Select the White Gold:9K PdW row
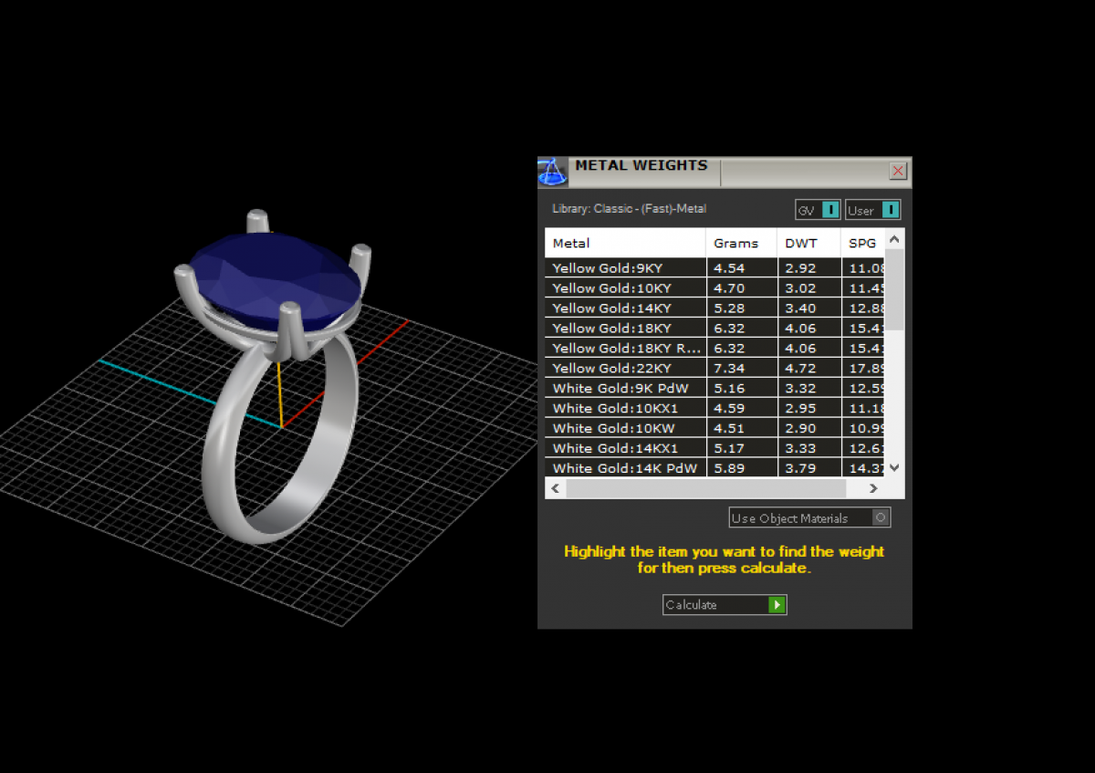Viewport: 1095px width, 773px height. coord(625,389)
